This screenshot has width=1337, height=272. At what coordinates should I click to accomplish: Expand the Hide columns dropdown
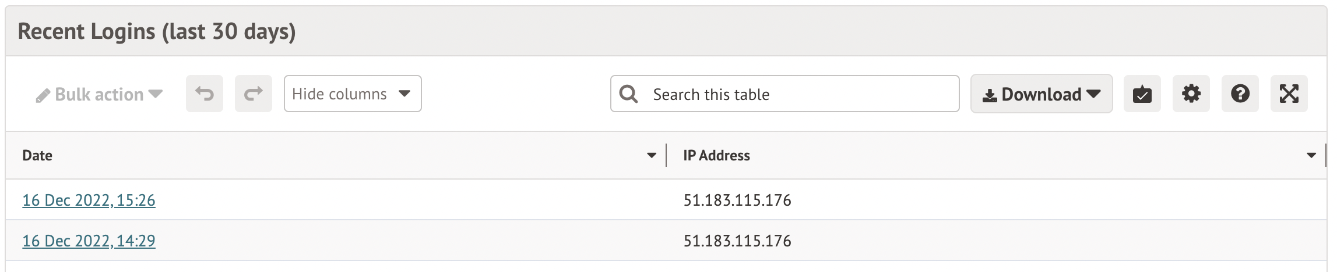(352, 94)
